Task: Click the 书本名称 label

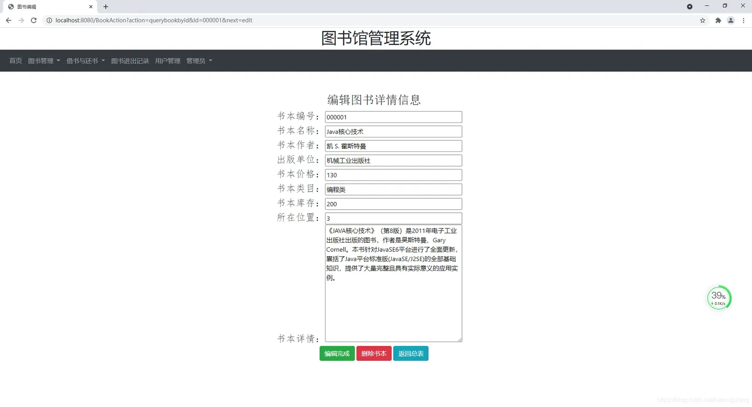Action: 299,131
